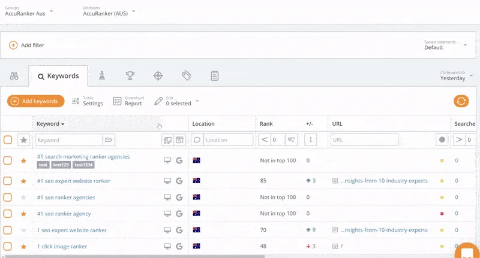Click the device type filter icon

tap(167, 140)
